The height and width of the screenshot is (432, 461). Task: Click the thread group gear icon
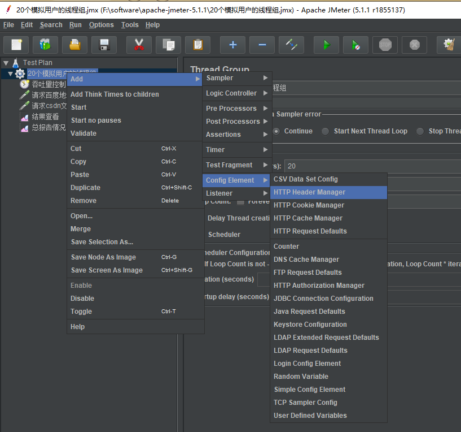tap(20, 74)
